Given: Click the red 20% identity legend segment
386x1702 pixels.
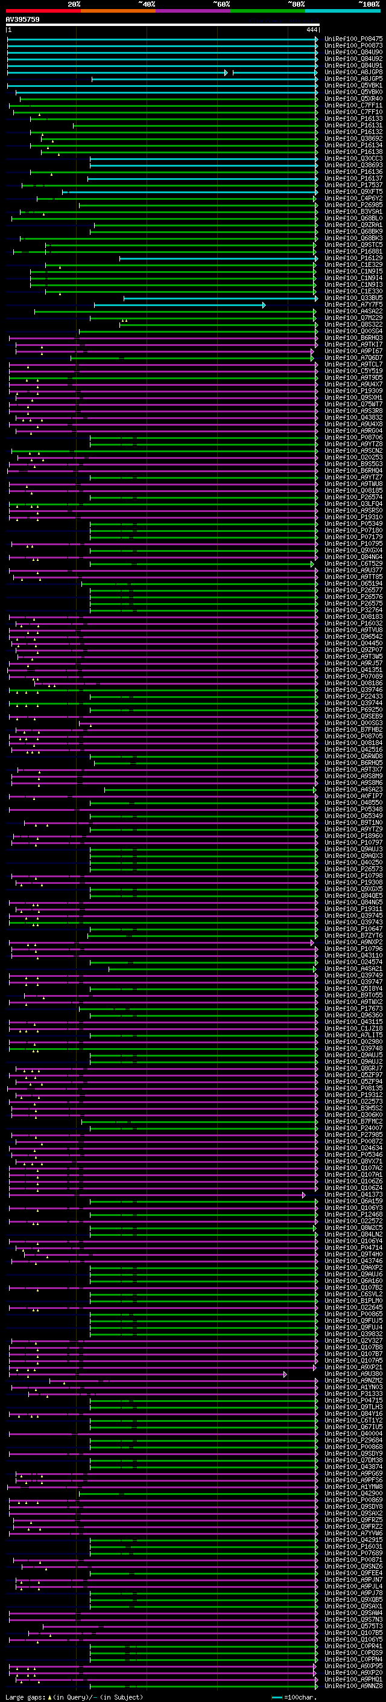Looking at the screenshot, I should pos(43,11).
